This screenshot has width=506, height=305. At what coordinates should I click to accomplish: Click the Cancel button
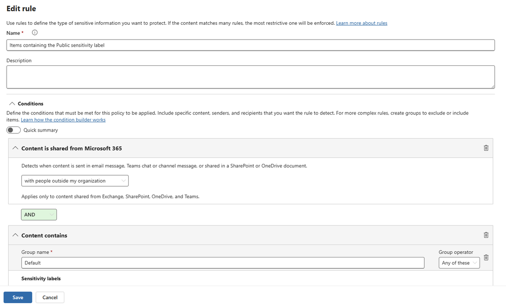click(50, 297)
